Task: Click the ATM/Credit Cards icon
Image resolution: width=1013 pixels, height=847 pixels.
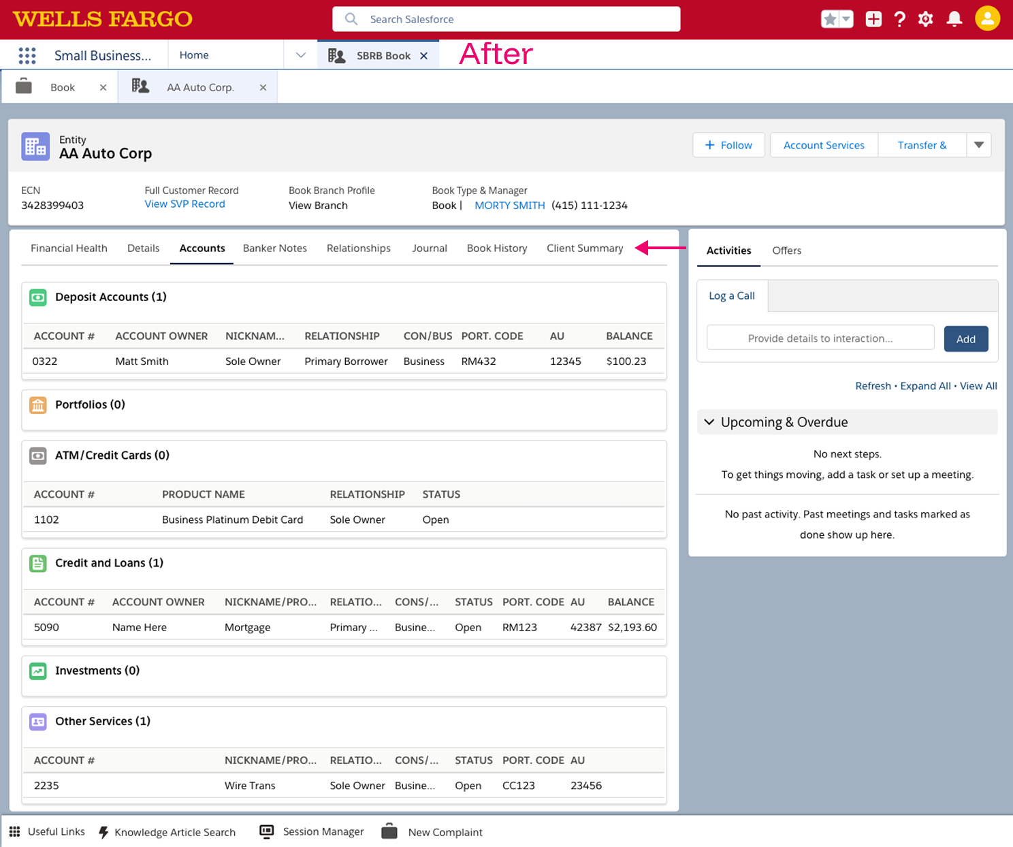Action: (x=38, y=456)
